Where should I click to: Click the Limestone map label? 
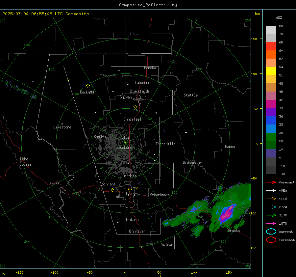point(62,127)
